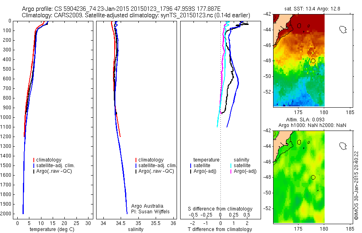Click the salinity axis tick '36'
The height and width of the screenshot is (233, 362).
pos(173,223)
